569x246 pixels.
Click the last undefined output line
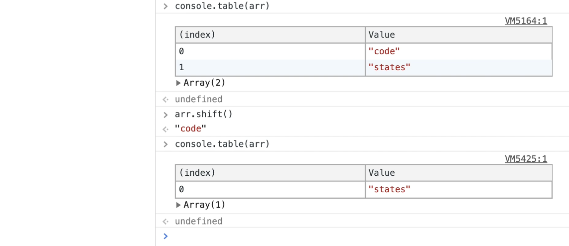[x=198, y=221]
